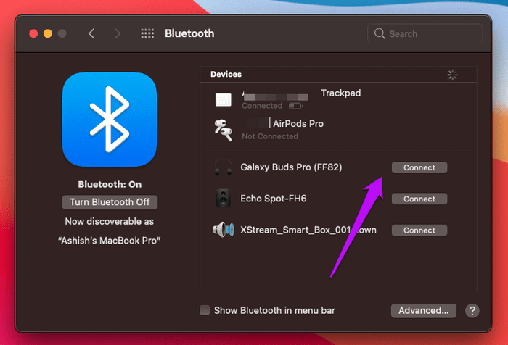The image size is (508, 345).
Task: Click Turn Bluetooth Off button
Action: (x=110, y=202)
